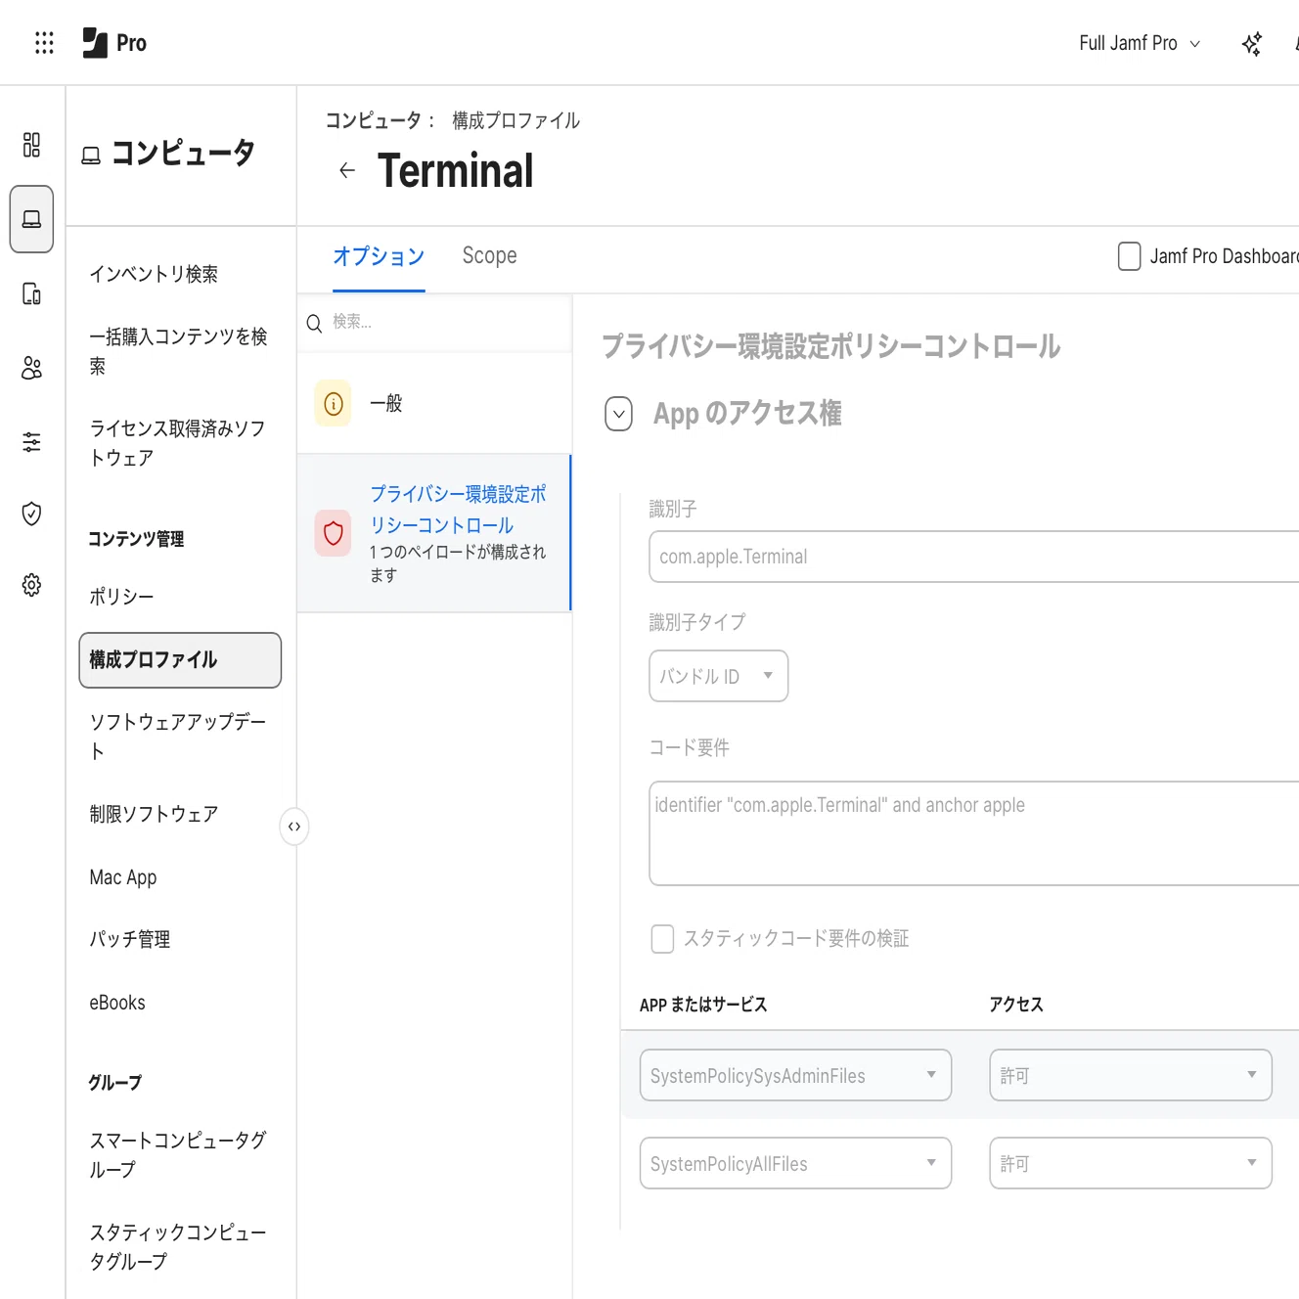The image size is (1299, 1299).
Task: Open the SystemPolicySysAdminFiles service dropdown
Action: click(795, 1075)
